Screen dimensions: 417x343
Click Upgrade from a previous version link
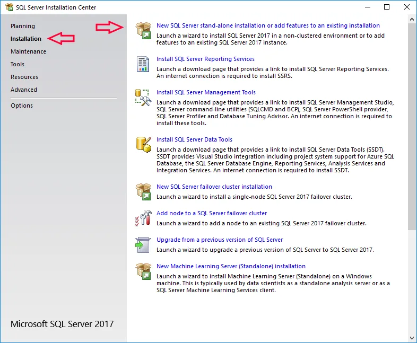pos(220,240)
